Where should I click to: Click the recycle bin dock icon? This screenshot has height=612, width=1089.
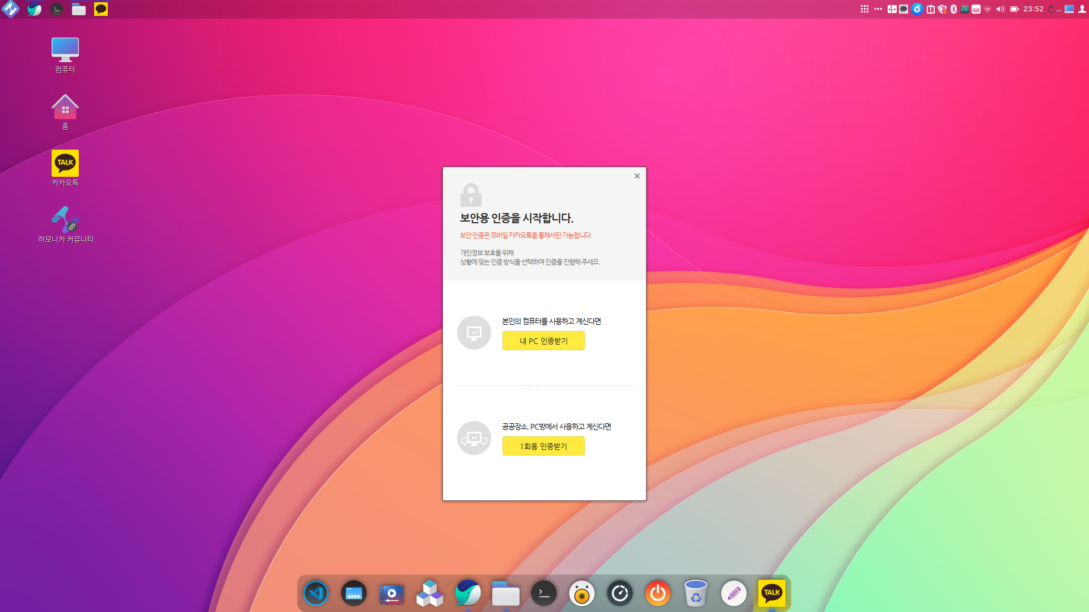coord(695,593)
